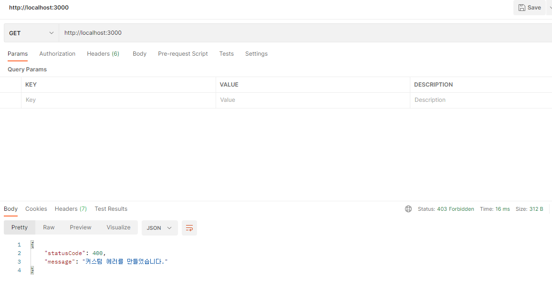The image size is (552, 295).
Task: Click the request URL field
Action: (x=305, y=33)
